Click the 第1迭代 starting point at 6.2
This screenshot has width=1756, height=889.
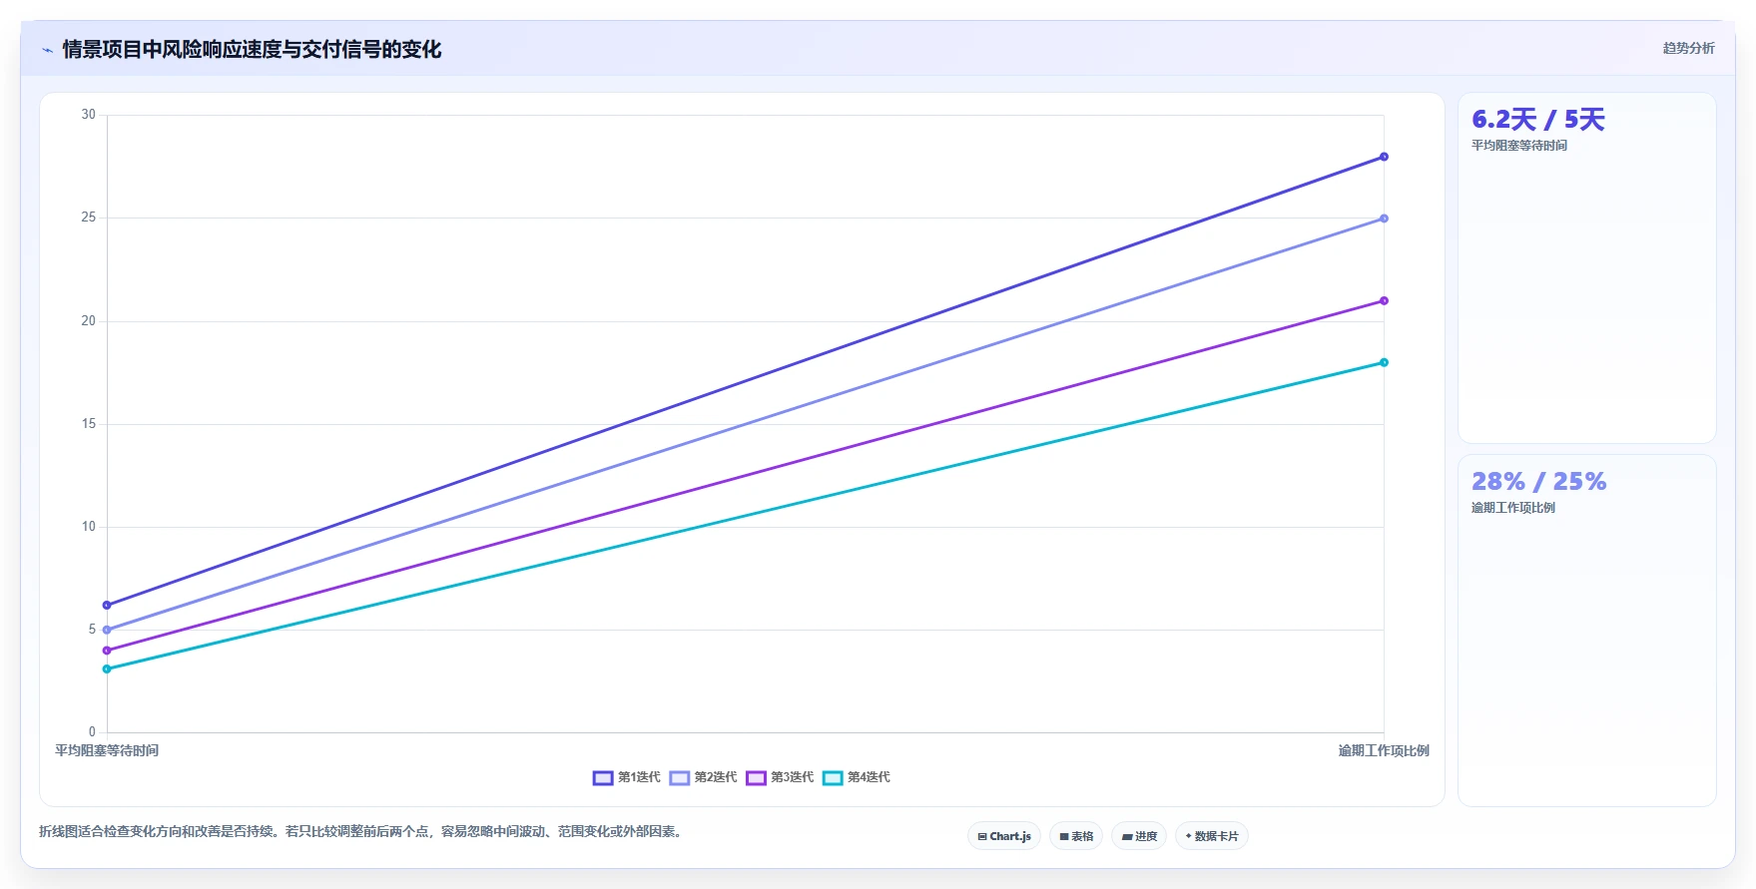107,606
